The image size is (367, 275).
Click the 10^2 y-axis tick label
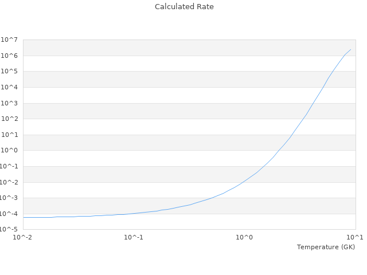coord(10,119)
